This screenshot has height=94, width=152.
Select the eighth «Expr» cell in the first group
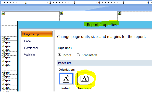pyautogui.click(x=9, y=65)
